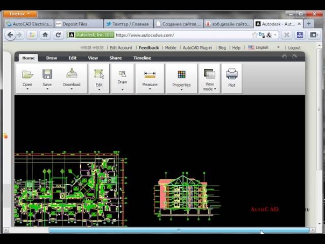Switch to the Home ribbon tab
Image resolution: width=325 pixels, height=244 pixels.
[x=29, y=58]
